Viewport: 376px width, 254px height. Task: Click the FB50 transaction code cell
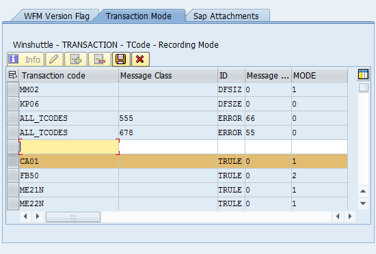[69, 175]
